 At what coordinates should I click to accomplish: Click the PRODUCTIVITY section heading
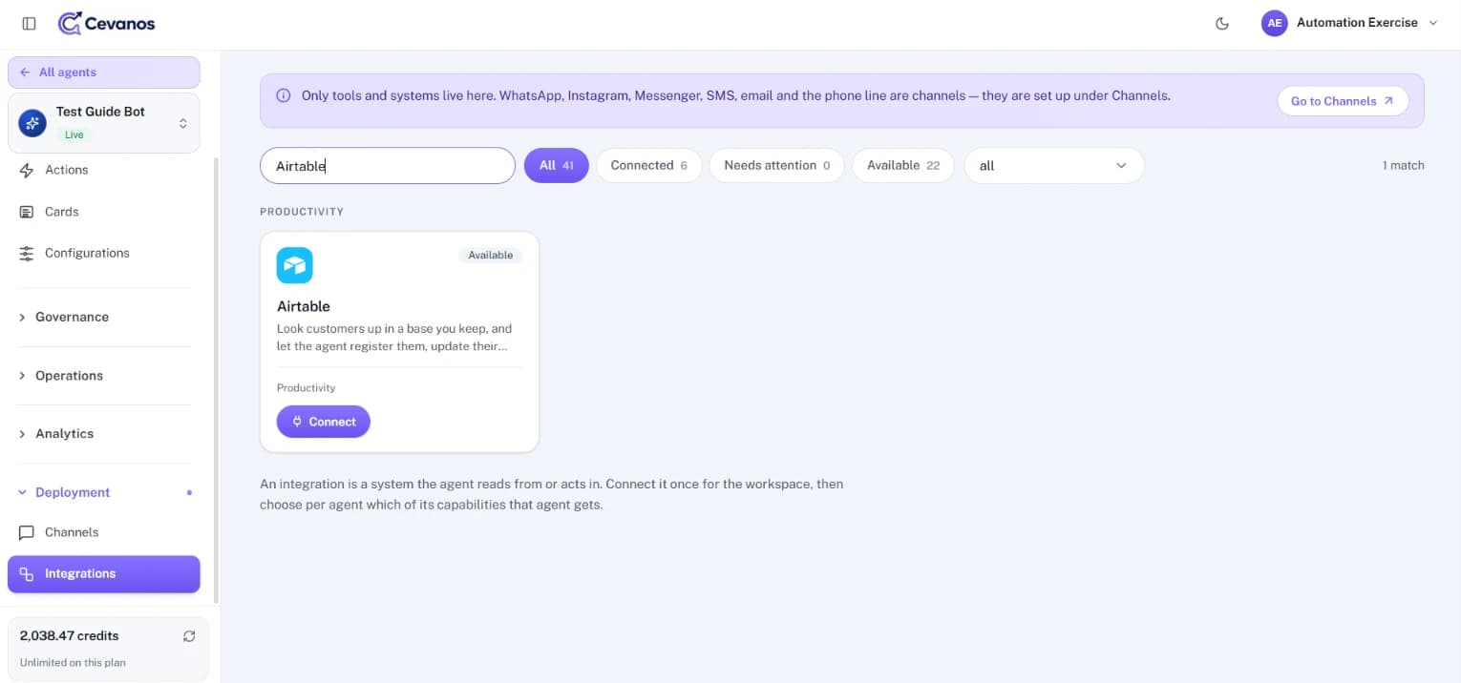tap(302, 212)
